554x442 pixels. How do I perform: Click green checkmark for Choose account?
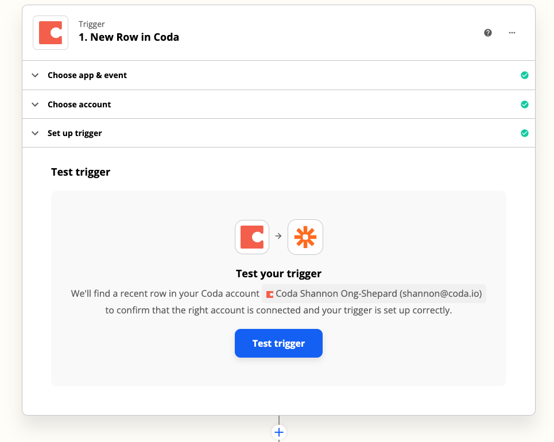[x=524, y=104]
